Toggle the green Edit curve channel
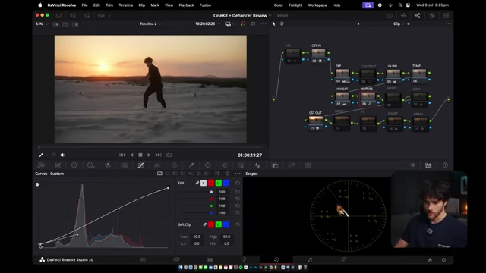Image resolution: width=486 pixels, height=273 pixels. point(219,183)
